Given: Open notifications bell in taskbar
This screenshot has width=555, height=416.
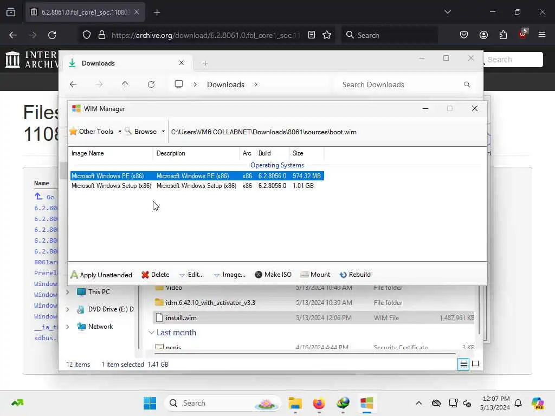Looking at the screenshot, I should [518, 403].
